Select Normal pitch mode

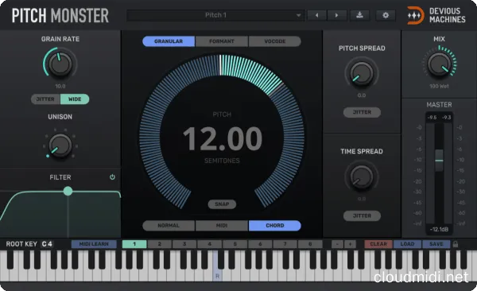click(169, 226)
